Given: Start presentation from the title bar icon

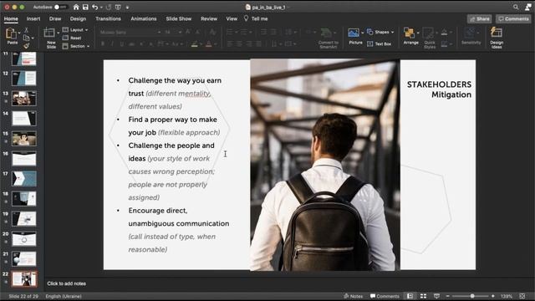Looking at the screenshot, I should tap(118, 7).
